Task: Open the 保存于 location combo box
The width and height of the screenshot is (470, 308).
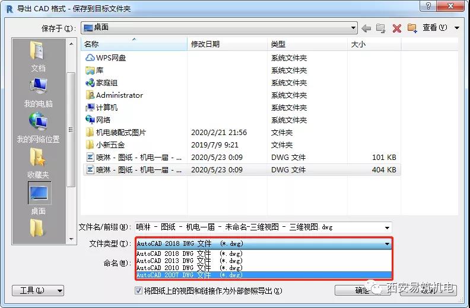Action: pos(219,28)
